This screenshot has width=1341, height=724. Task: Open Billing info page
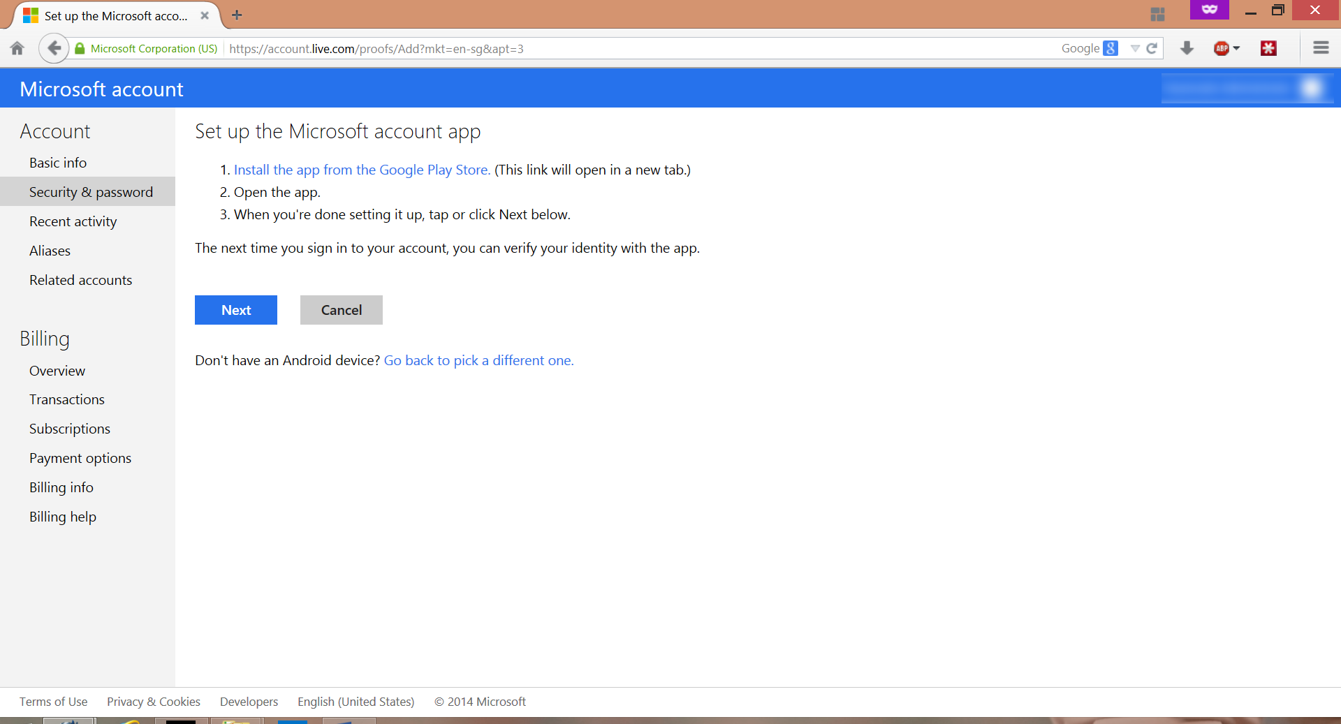coord(61,487)
